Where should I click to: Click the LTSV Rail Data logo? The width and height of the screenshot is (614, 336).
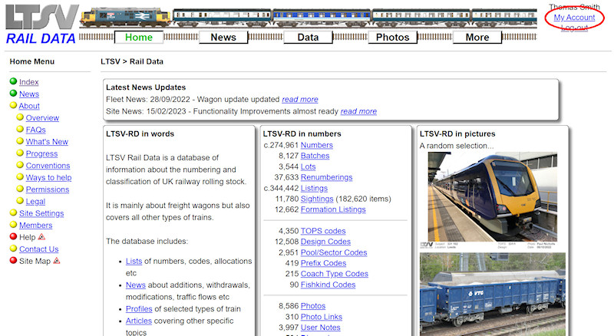click(40, 24)
